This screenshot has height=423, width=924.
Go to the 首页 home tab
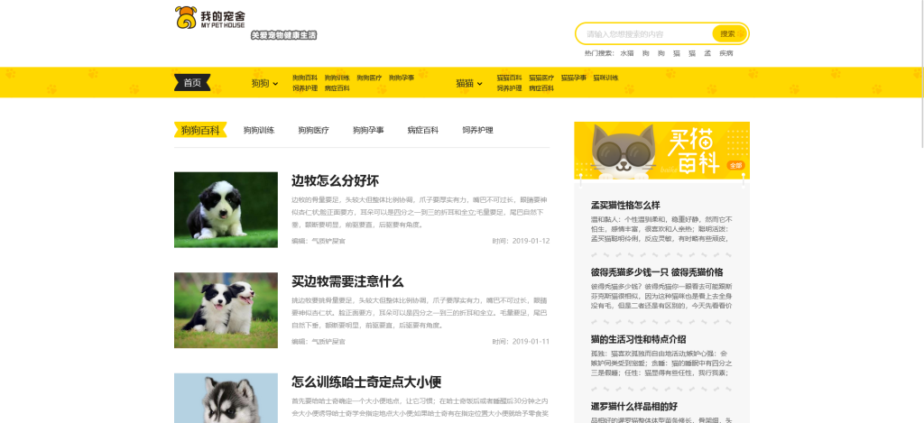tap(192, 83)
